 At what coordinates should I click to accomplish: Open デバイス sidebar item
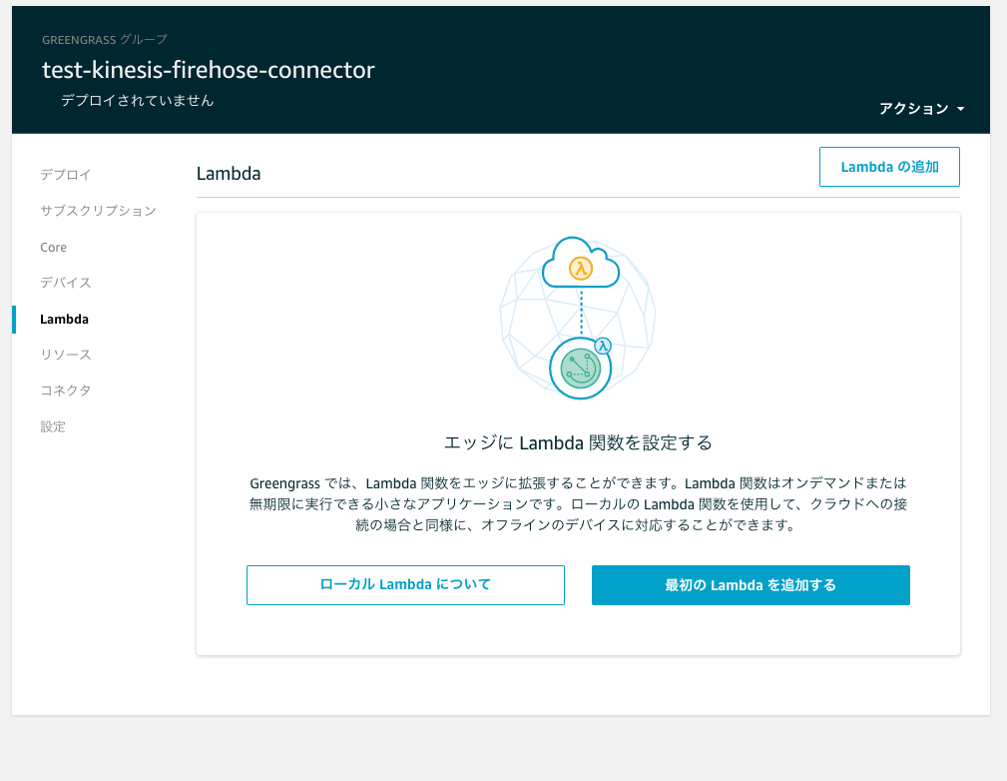pyautogui.click(x=66, y=283)
